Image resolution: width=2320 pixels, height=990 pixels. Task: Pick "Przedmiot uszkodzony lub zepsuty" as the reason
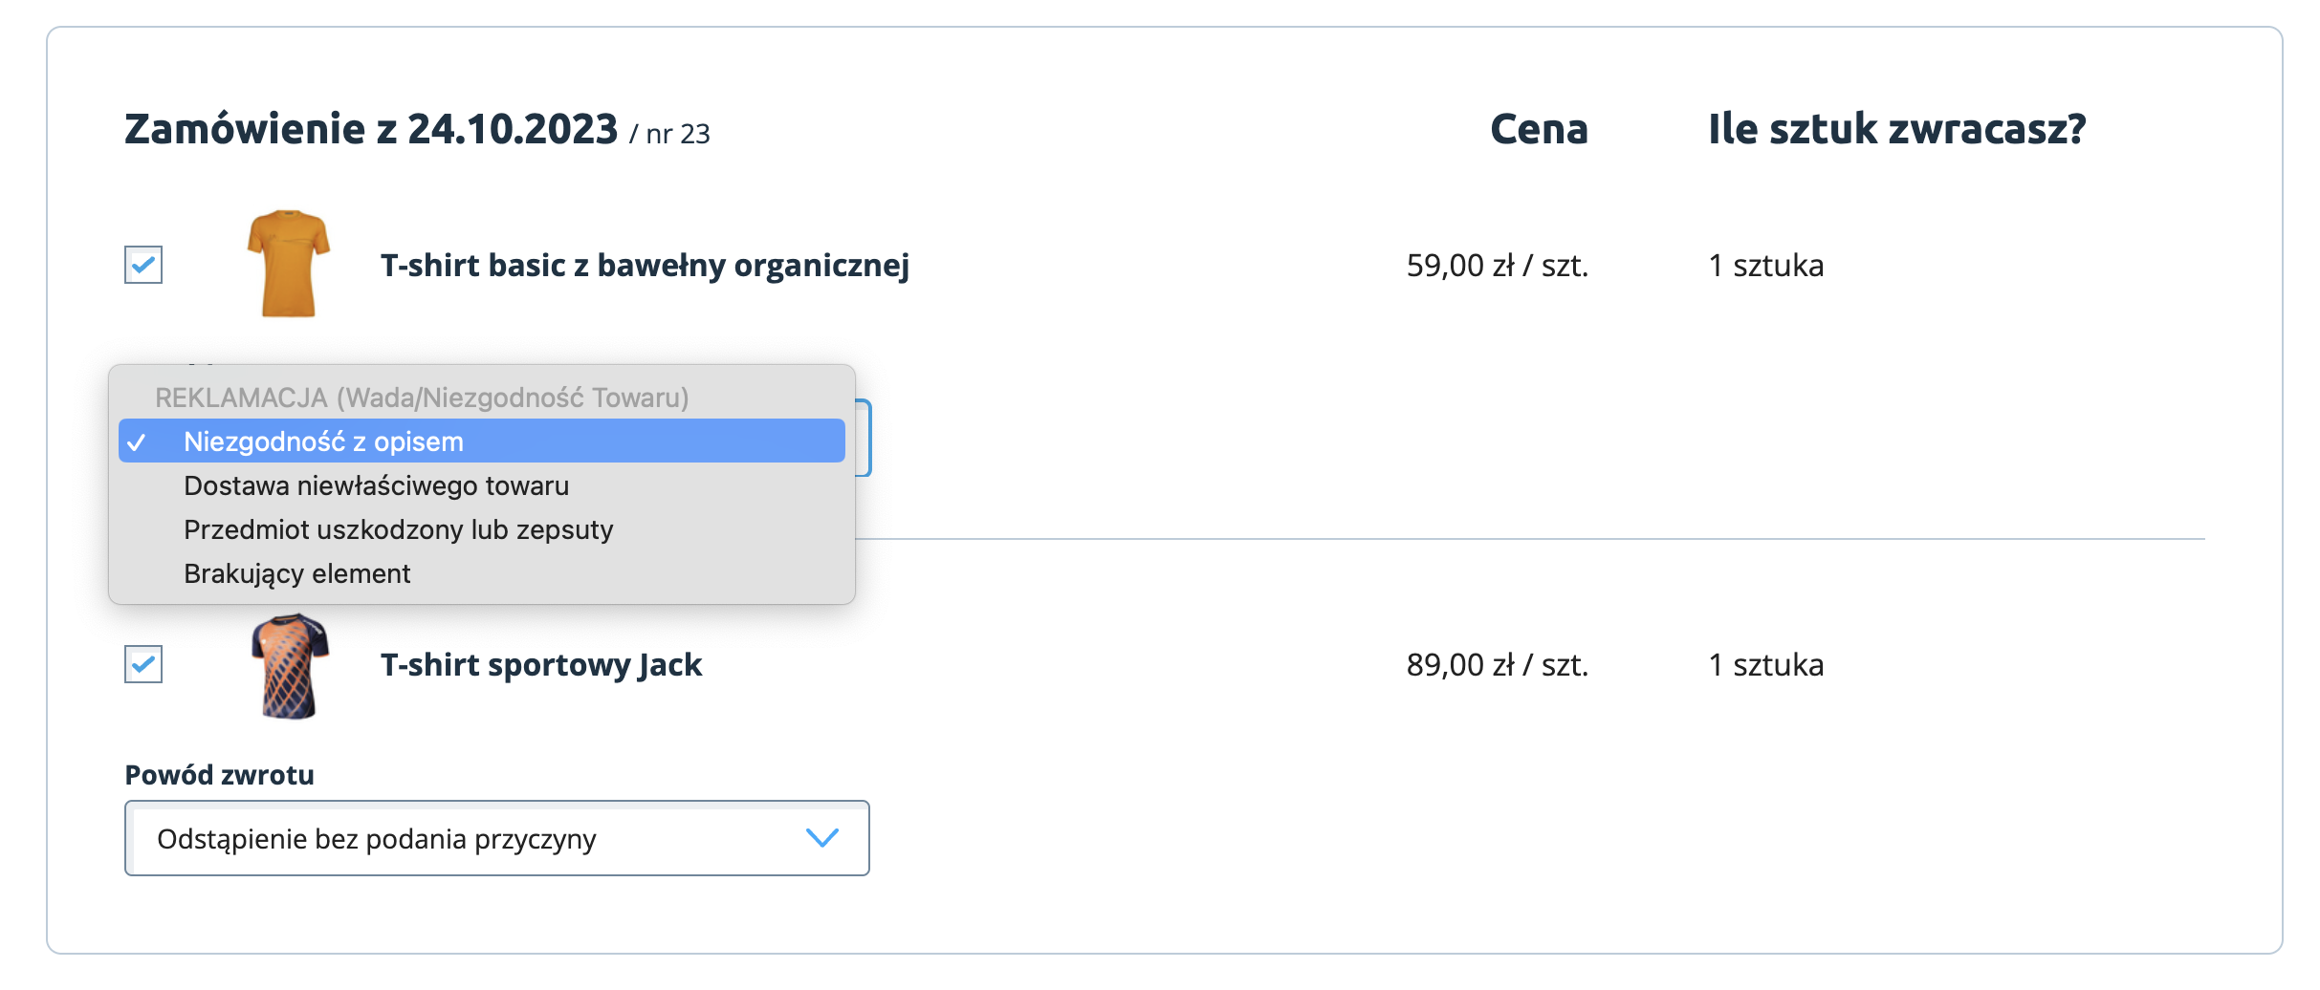click(x=398, y=529)
